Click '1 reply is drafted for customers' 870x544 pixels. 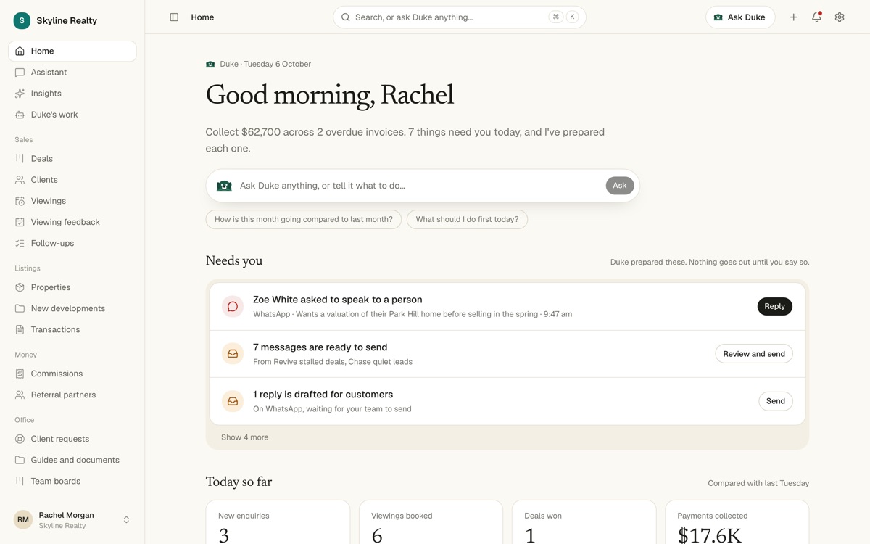pos(323,395)
